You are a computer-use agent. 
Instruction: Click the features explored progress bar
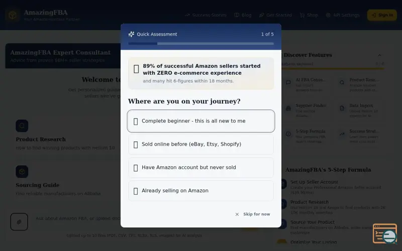[x=333, y=69]
